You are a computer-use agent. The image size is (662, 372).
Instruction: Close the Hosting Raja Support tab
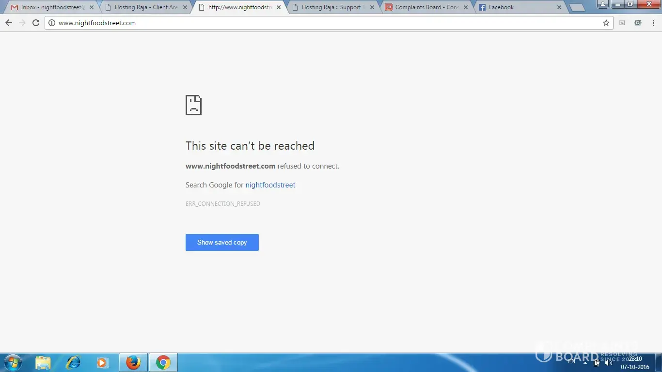click(372, 7)
